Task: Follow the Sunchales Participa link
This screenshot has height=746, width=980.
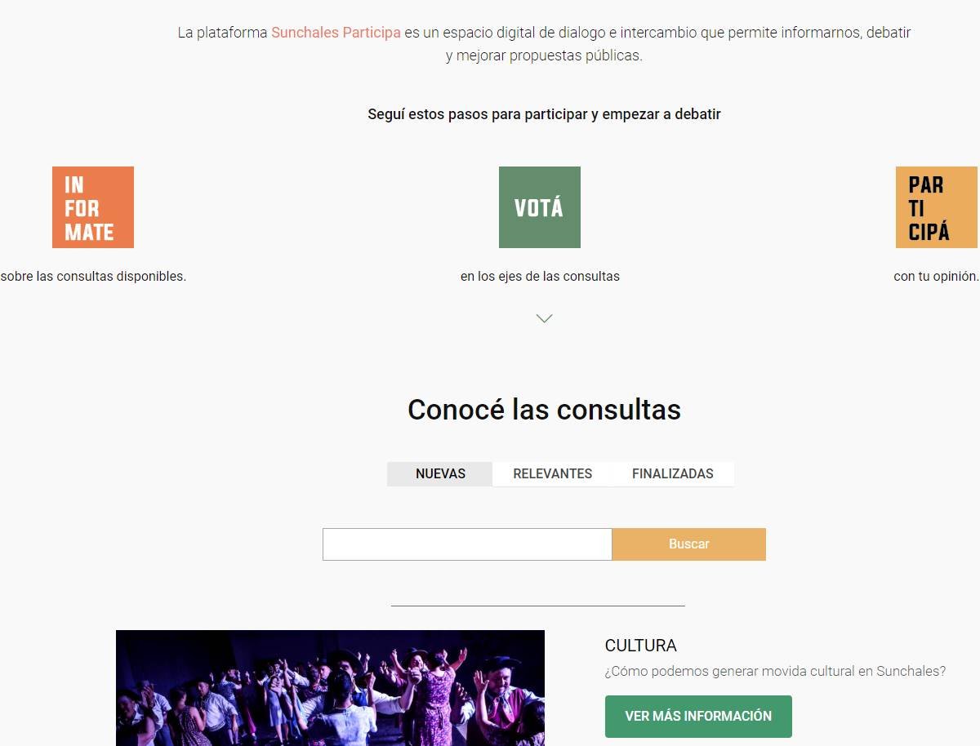Action: point(336,33)
